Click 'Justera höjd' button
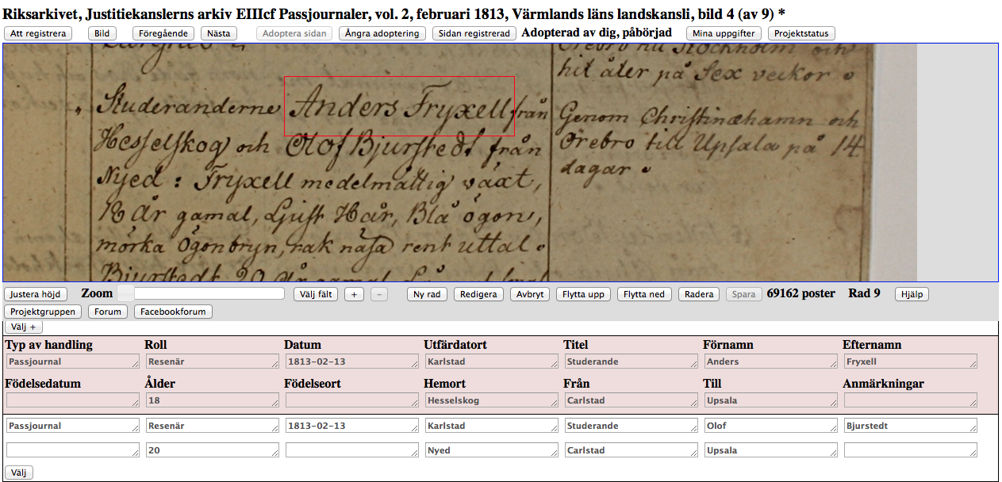1002x482 pixels. tap(35, 294)
